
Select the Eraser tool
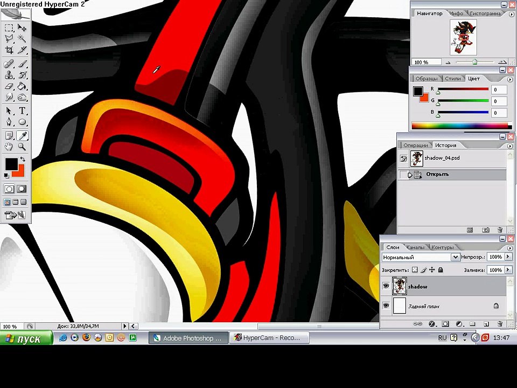coord(9,86)
